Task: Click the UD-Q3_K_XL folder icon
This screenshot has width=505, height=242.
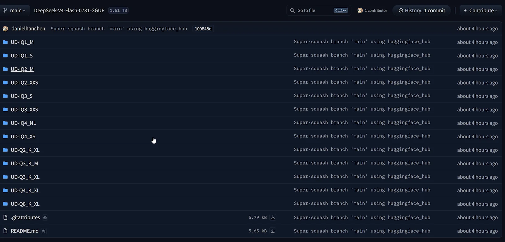Action: 5,177
